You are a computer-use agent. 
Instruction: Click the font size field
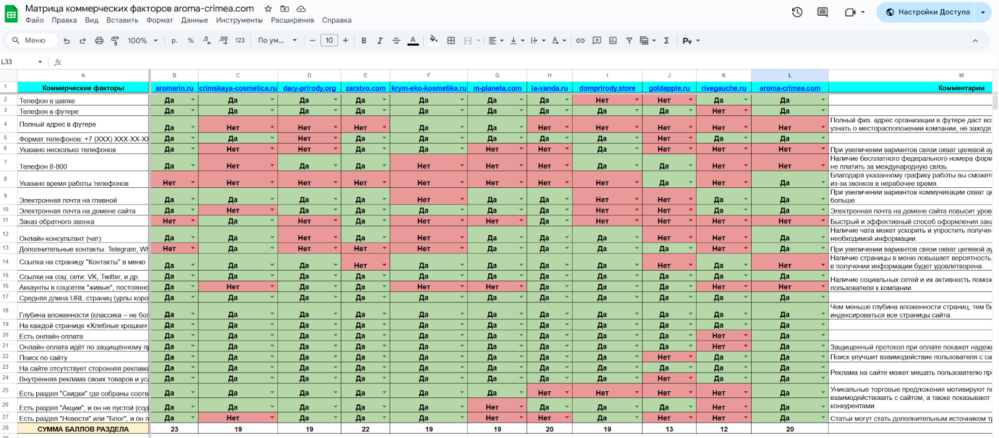coord(329,41)
